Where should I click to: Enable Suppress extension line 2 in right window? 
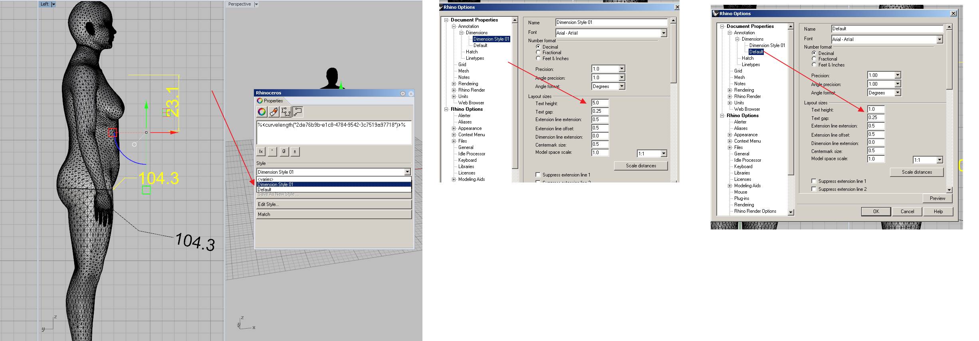pos(814,189)
